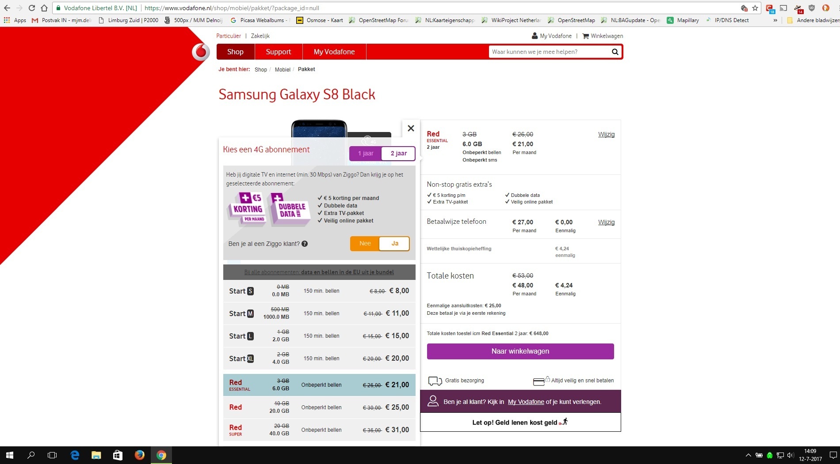Image resolution: width=840 pixels, height=464 pixels.
Task: Go back with the browser back arrow
Action: click(x=7, y=8)
